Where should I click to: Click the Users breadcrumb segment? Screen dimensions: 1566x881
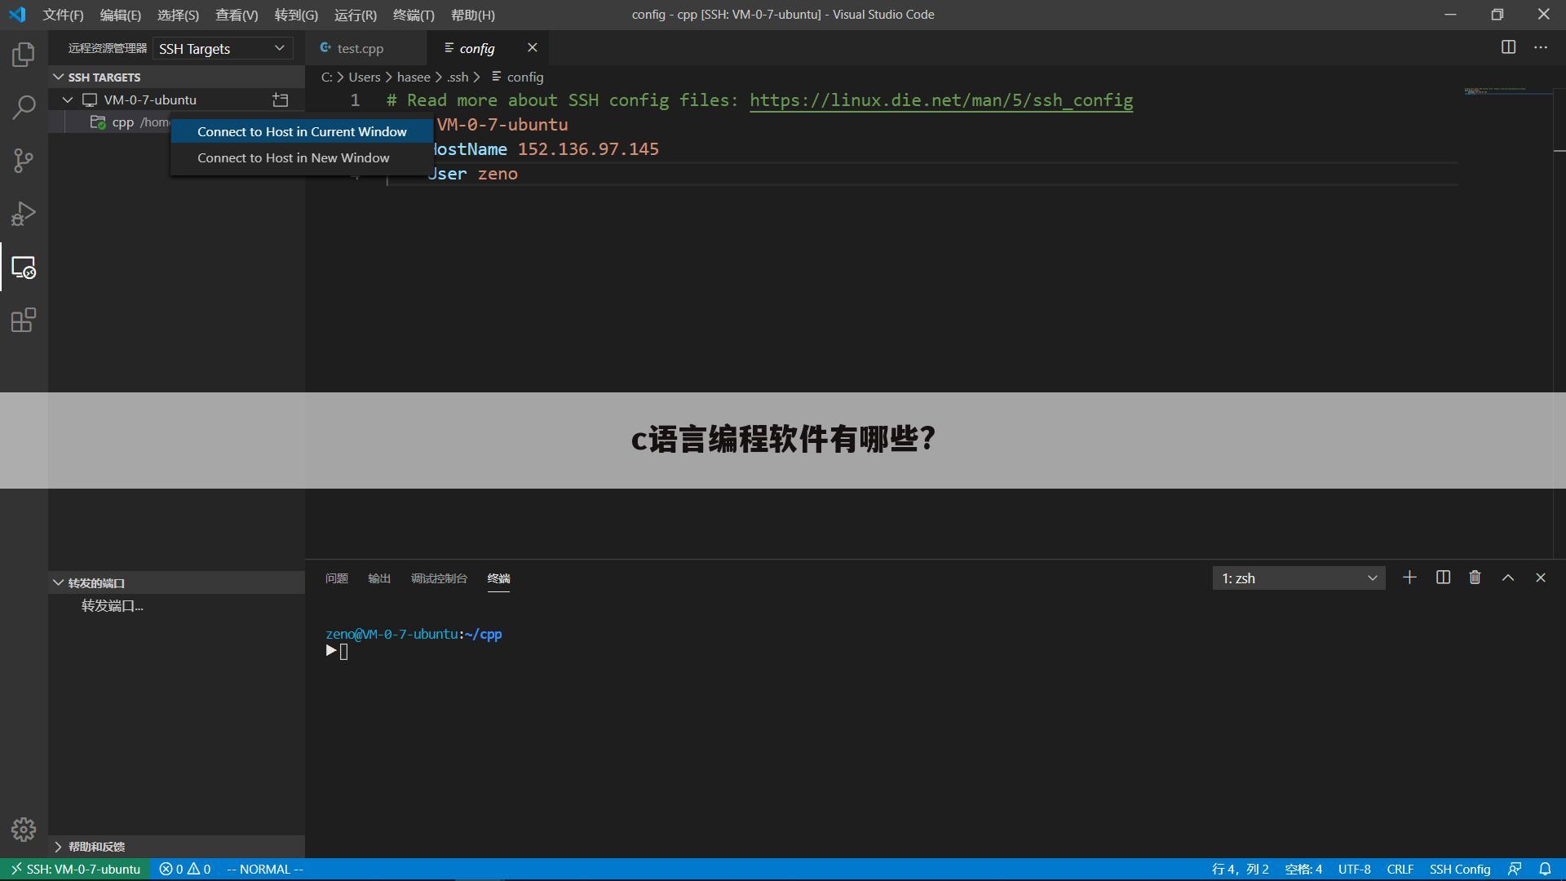tap(364, 77)
